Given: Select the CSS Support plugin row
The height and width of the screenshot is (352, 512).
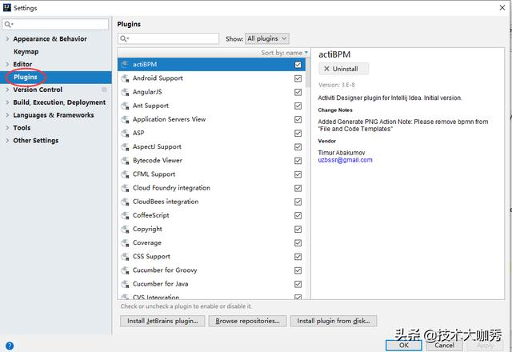Looking at the screenshot, I should coord(211,257).
